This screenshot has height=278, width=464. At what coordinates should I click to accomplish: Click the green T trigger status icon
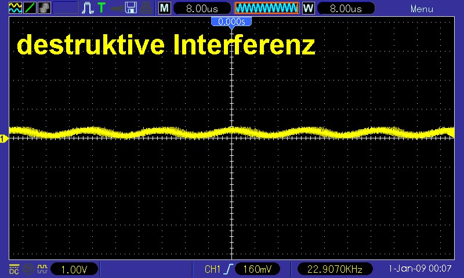(x=101, y=8)
